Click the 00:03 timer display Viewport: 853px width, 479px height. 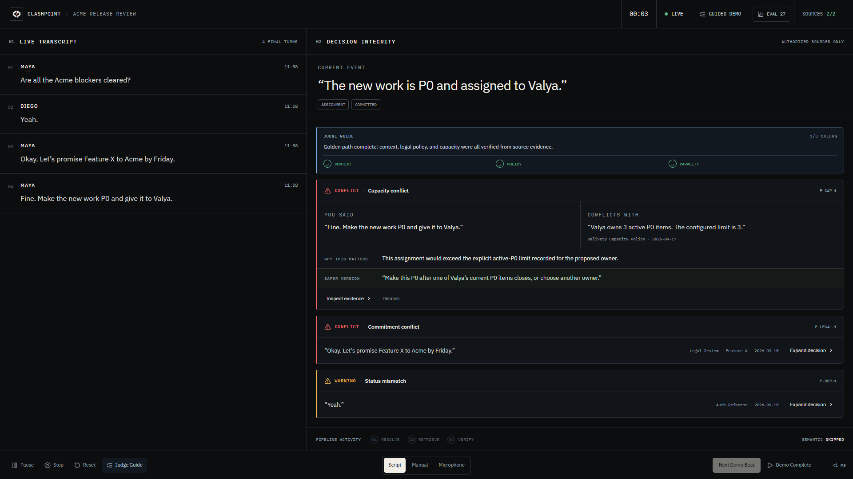(x=638, y=14)
